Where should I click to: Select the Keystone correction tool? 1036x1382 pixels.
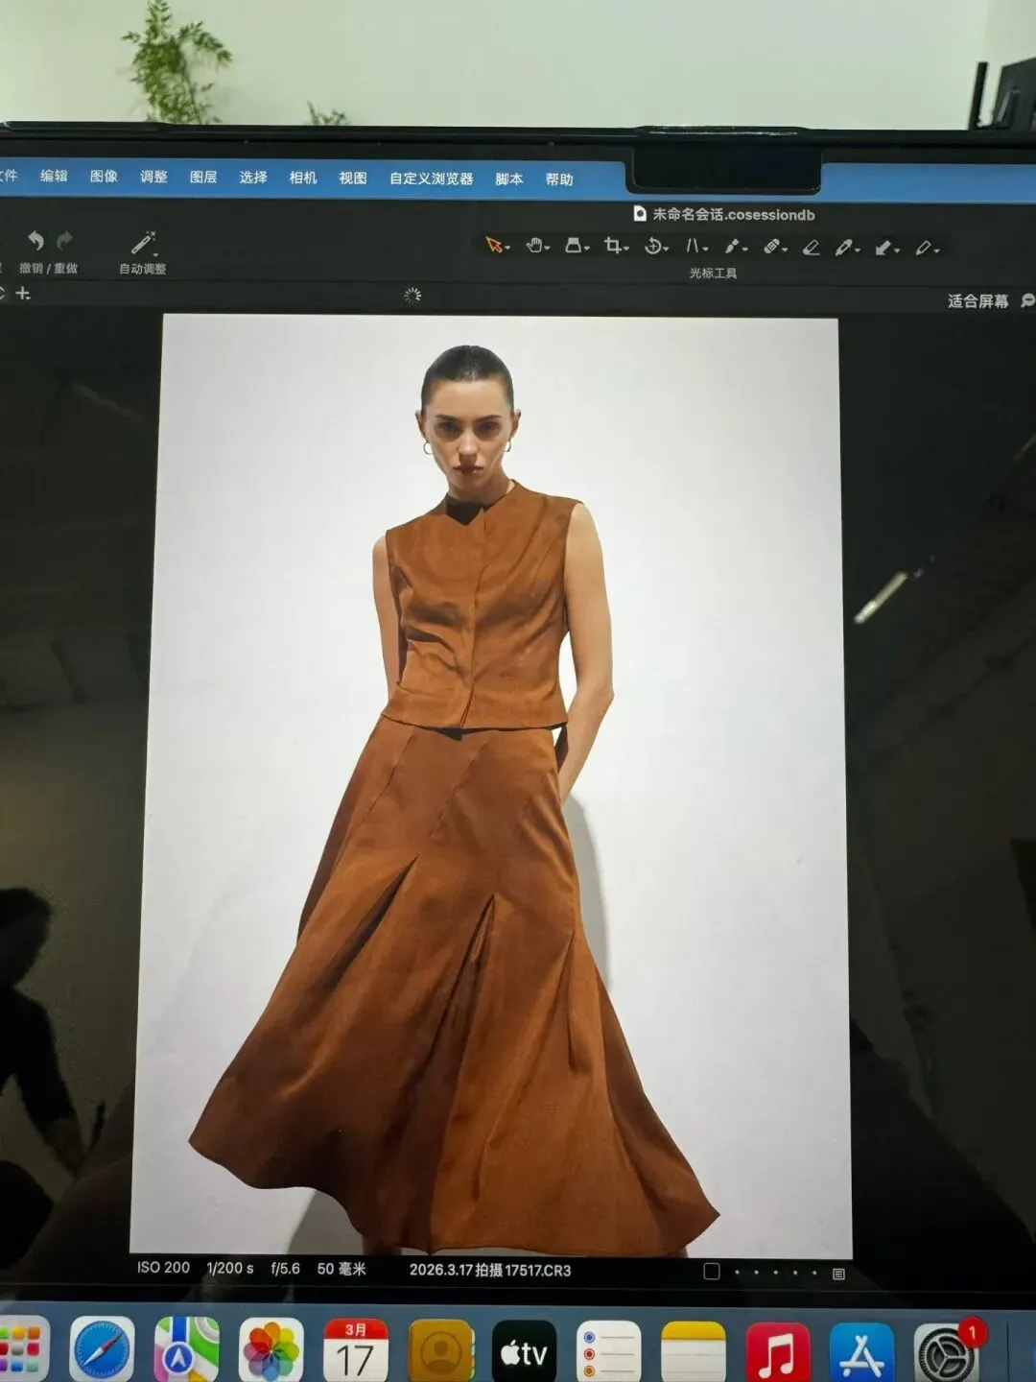pos(692,246)
